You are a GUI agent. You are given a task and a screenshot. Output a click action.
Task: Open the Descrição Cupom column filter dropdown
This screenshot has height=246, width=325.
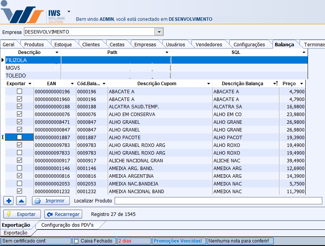(x=208, y=84)
